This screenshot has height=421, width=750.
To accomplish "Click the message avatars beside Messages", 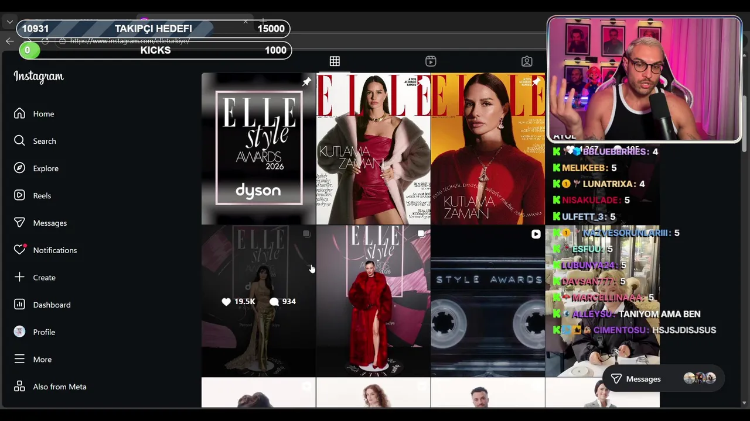I will click(x=700, y=378).
